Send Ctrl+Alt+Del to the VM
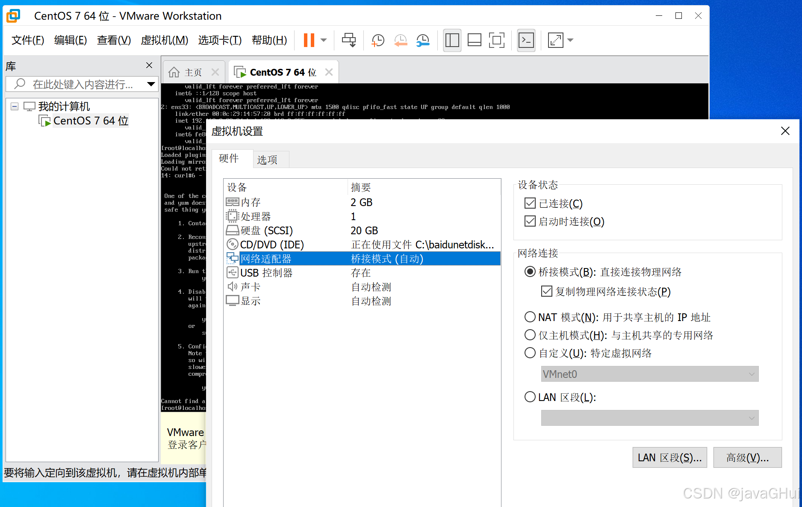This screenshot has width=802, height=507. tap(349, 40)
